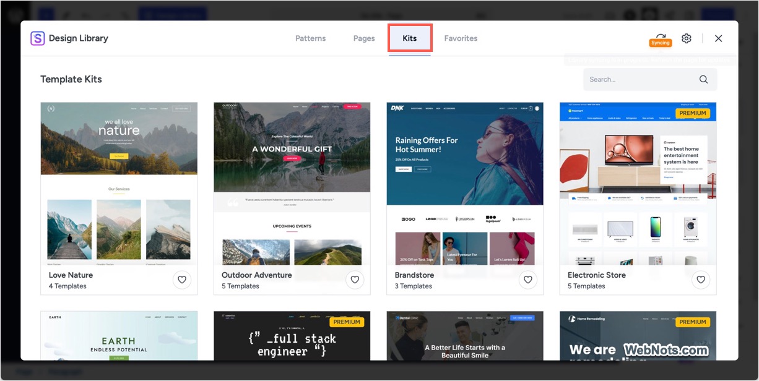Viewport: 759px width, 381px height.
Task: Open the Favorites tab
Action: (x=461, y=38)
